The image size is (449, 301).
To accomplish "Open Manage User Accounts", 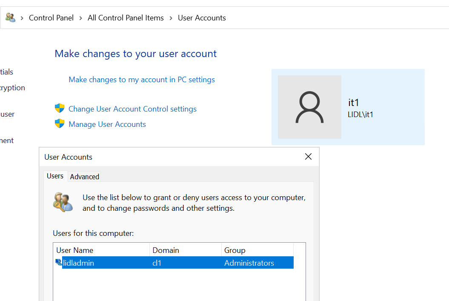I will pyautogui.click(x=107, y=124).
